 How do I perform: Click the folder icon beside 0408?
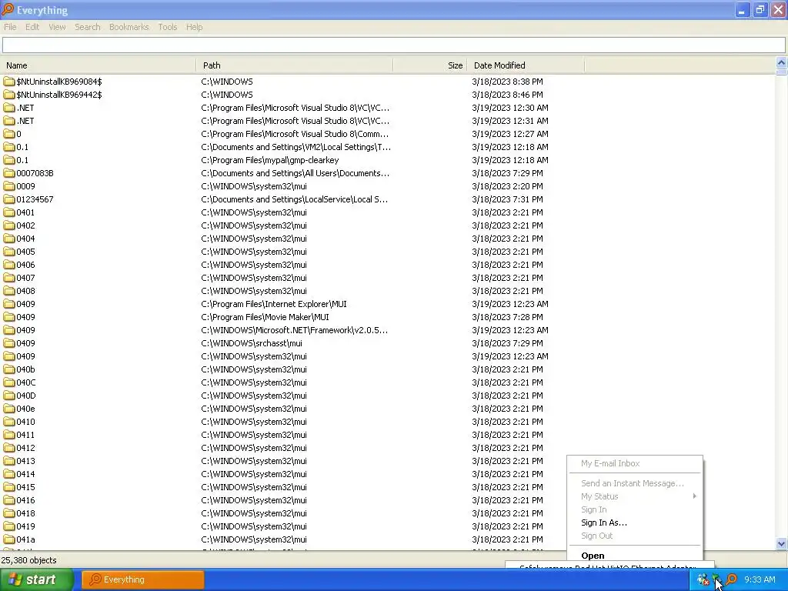(x=9, y=290)
